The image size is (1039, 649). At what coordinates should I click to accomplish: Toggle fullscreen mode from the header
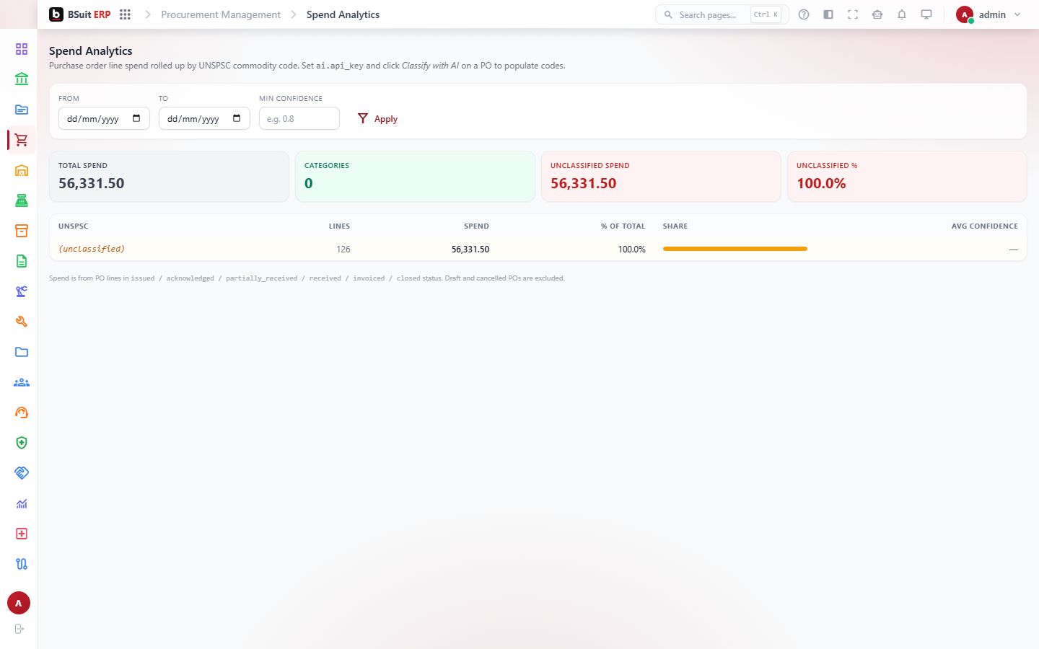(853, 14)
